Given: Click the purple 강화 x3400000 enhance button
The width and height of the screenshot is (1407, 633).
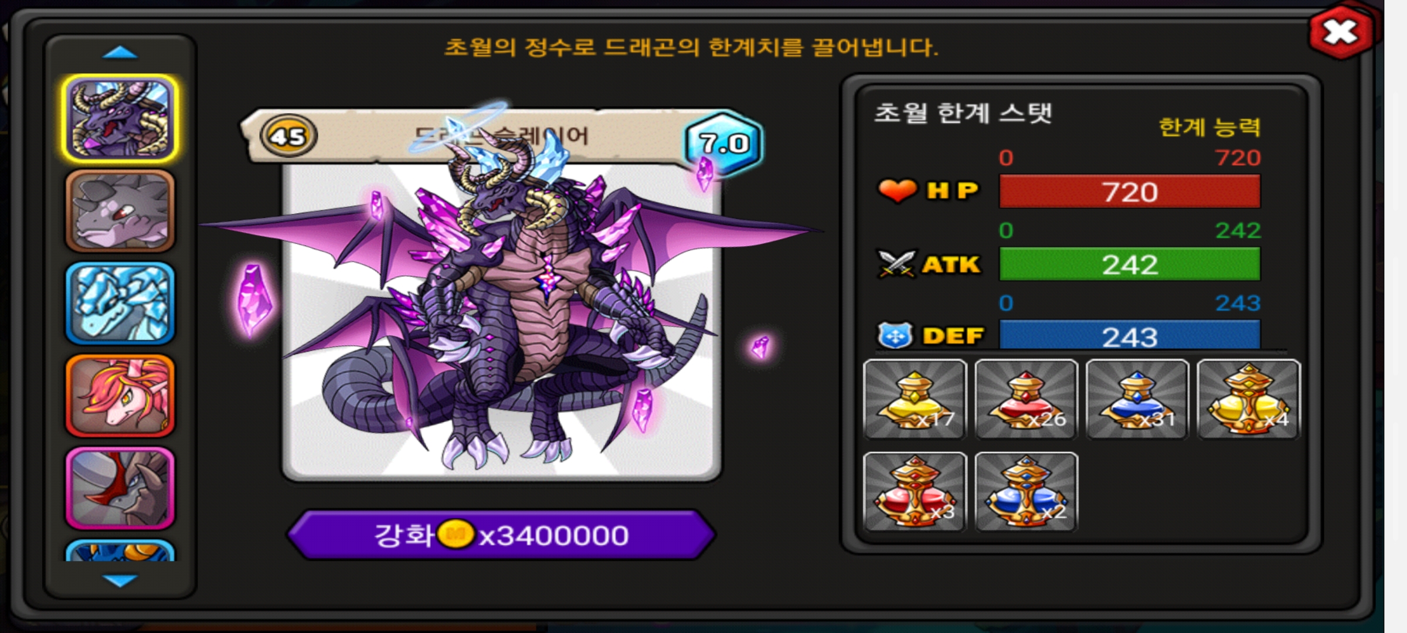Looking at the screenshot, I should coord(502,535).
